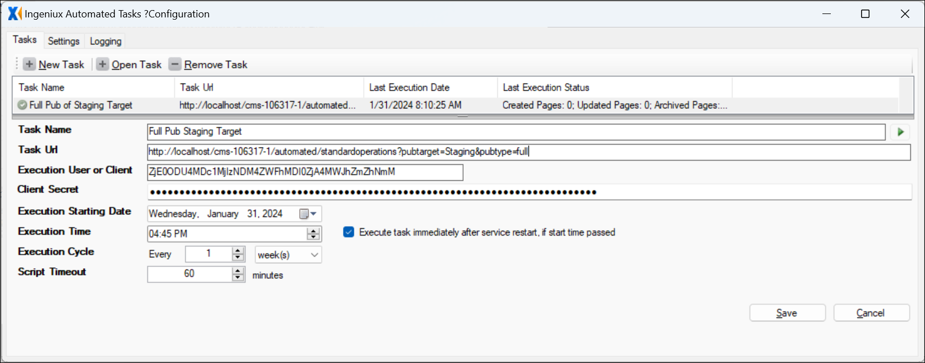Viewport: 925px width, 363px height.
Task: Switch to the Tasks tab
Action: pyautogui.click(x=25, y=39)
